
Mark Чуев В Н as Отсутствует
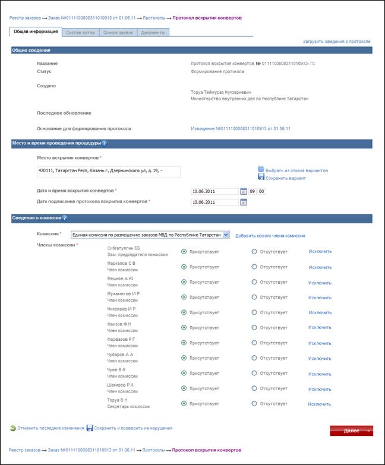point(254,373)
